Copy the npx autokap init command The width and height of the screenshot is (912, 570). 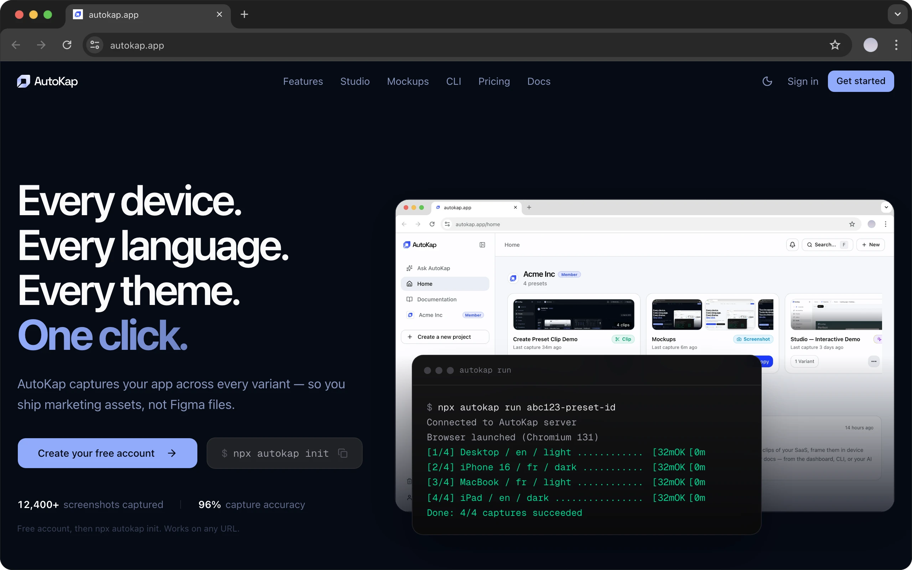(x=342, y=453)
